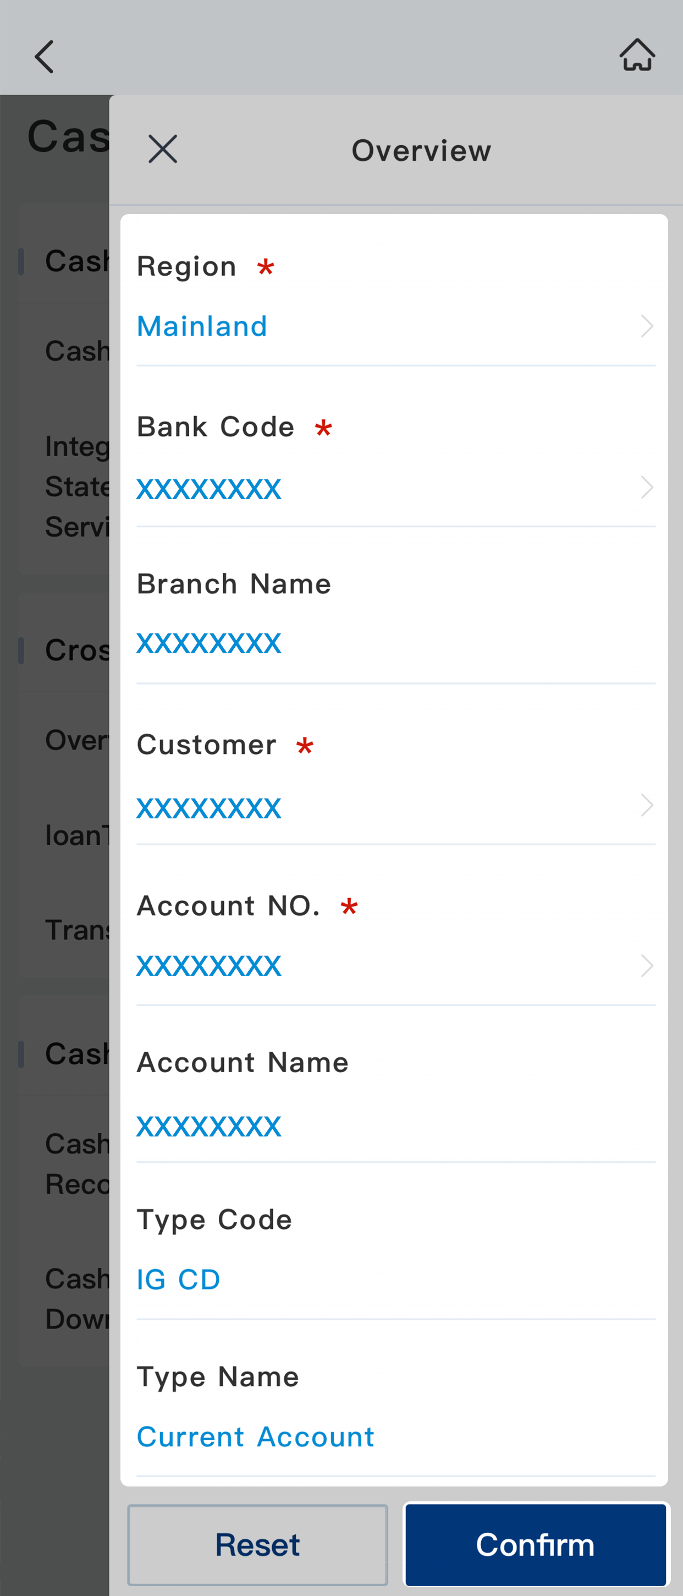Tap the back arrow icon
Viewport: 683px width, 1596px height.
pyautogui.click(x=44, y=56)
